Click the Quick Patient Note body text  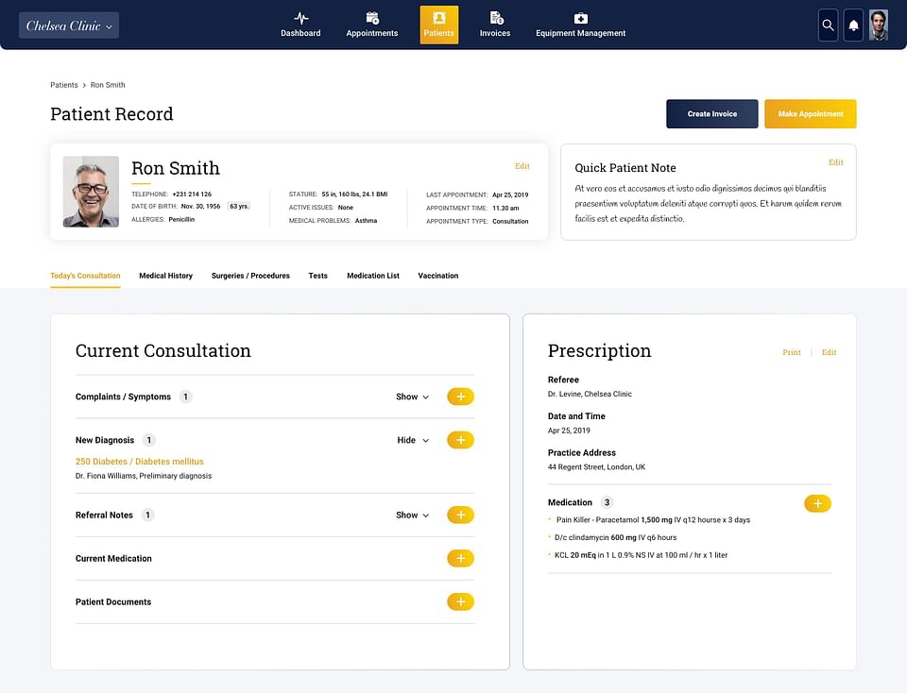point(708,203)
